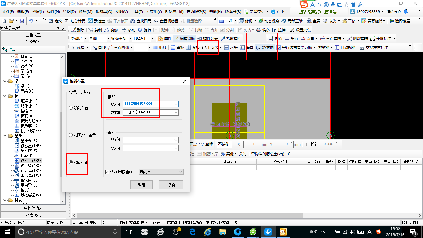This screenshot has height=238, width=423.
Task: Click 选择楼层 select floor tool
Action: pyautogui.click(x=400, y=21)
